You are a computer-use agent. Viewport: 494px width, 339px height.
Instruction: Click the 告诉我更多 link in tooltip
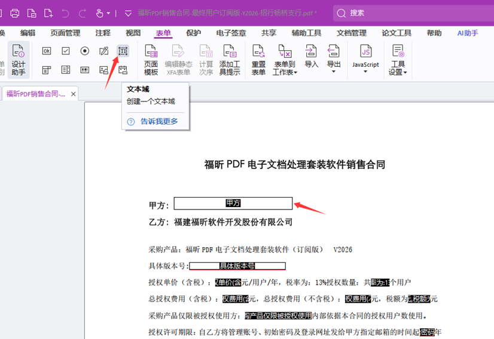pos(159,122)
